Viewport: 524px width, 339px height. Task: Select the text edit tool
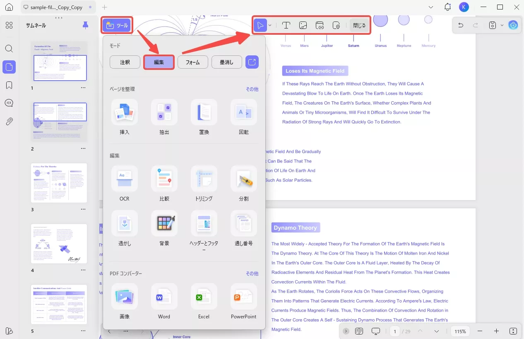click(x=286, y=25)
